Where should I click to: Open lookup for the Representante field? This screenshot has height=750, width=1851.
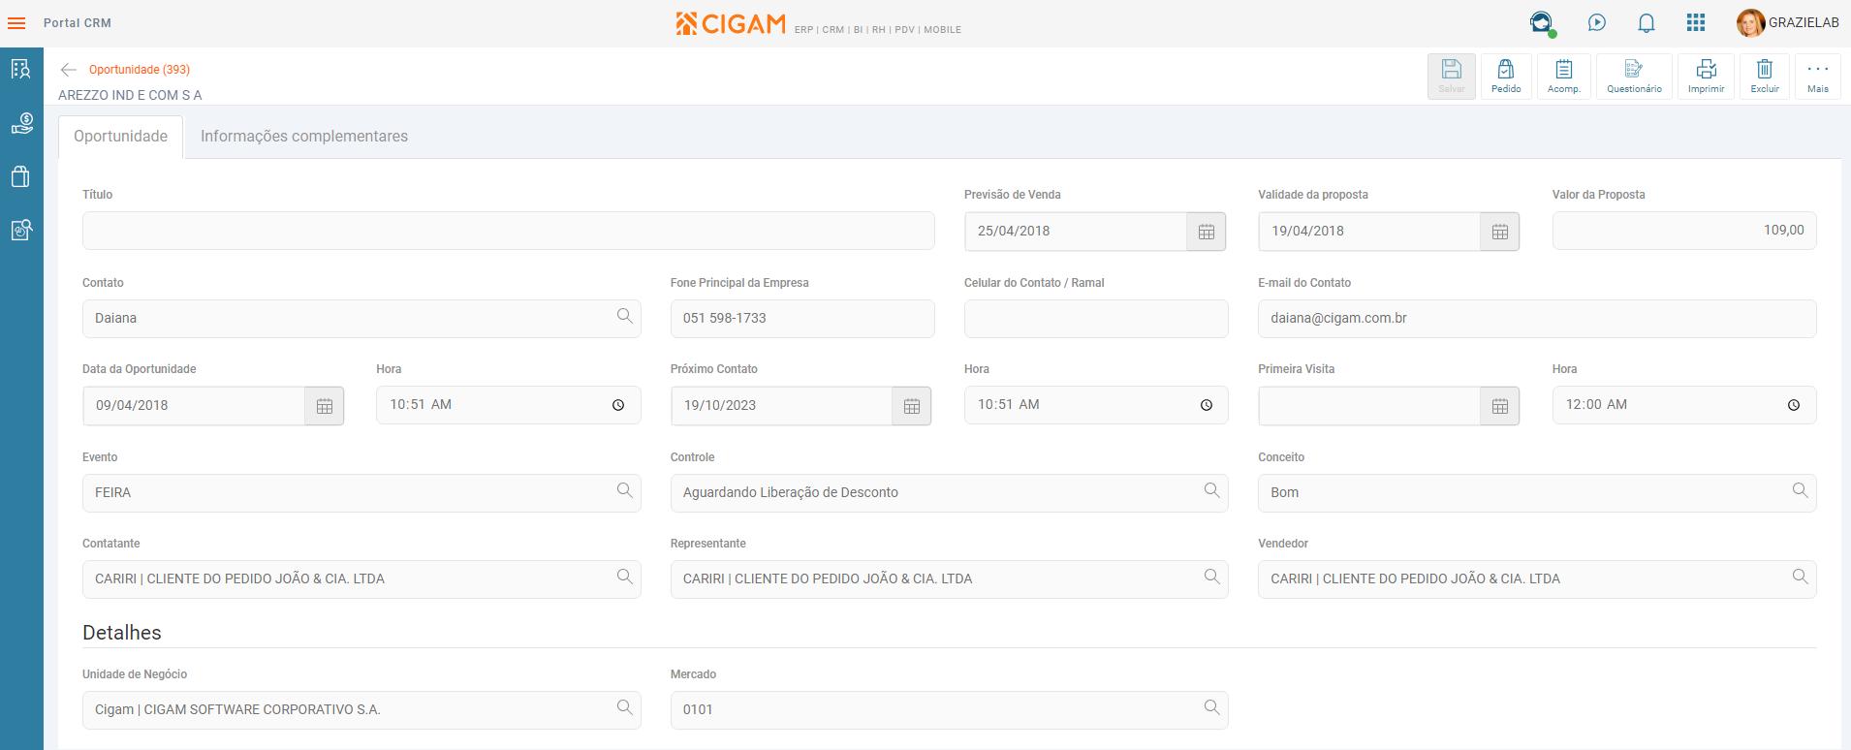tap(1212, 577)
